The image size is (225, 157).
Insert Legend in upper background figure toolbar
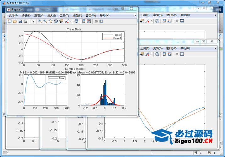(x=170, y=21)
